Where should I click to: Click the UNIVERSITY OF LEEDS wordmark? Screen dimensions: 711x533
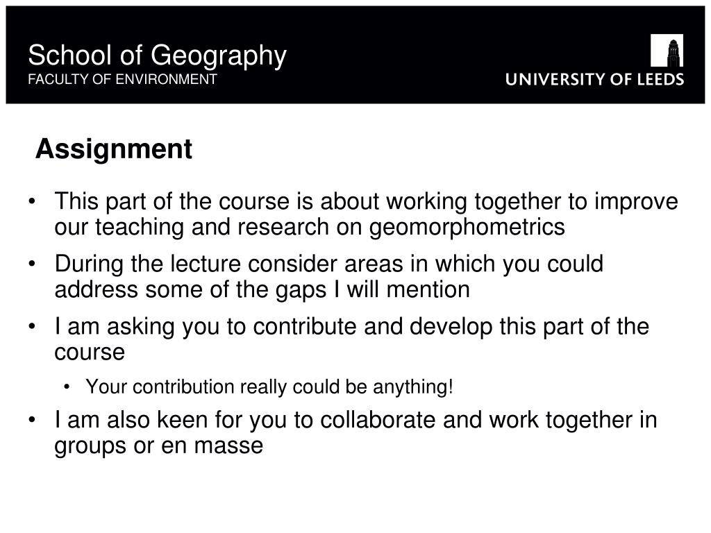[594, 79]
